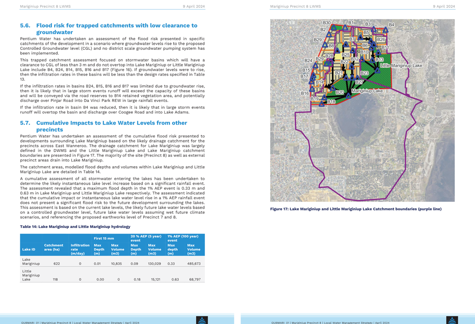Click basin label 'B24' on the map
This screenshot has width=475, height=324.
tap(308, 60)
